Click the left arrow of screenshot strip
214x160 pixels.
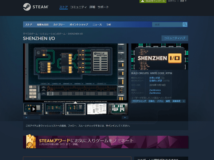click(x=26, y=117)
